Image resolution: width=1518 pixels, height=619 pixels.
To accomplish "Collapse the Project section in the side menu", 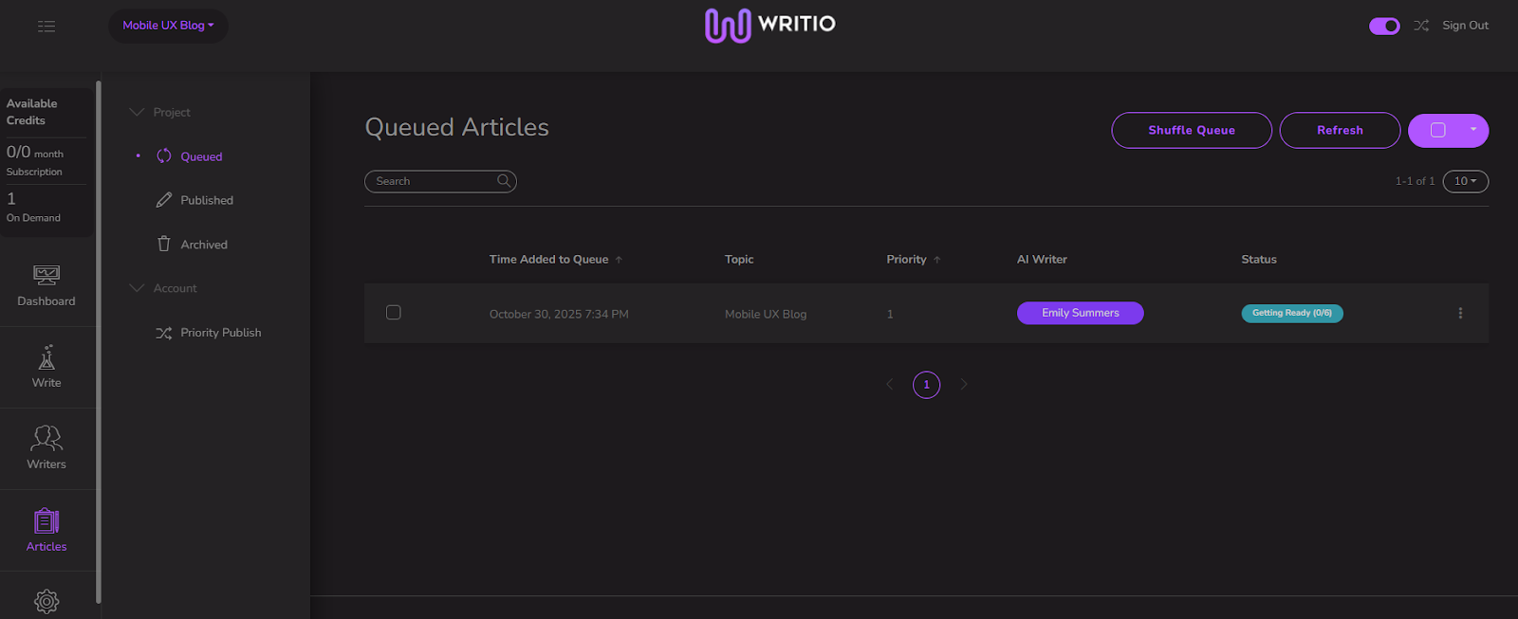I will (x=137, y=112).
